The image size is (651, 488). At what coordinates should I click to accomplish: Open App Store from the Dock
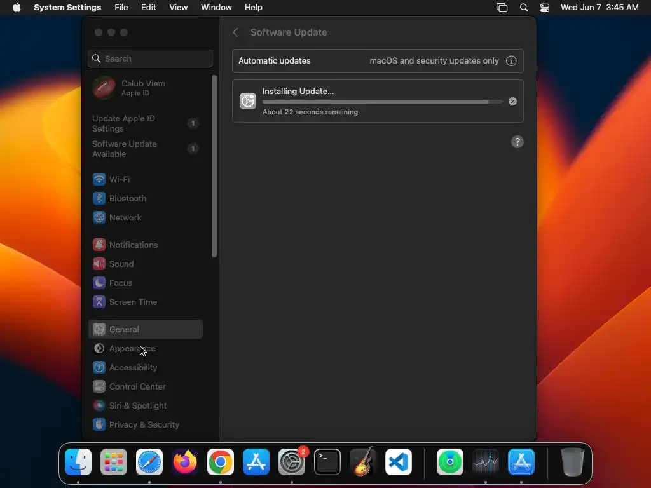[x=256, y=462]
